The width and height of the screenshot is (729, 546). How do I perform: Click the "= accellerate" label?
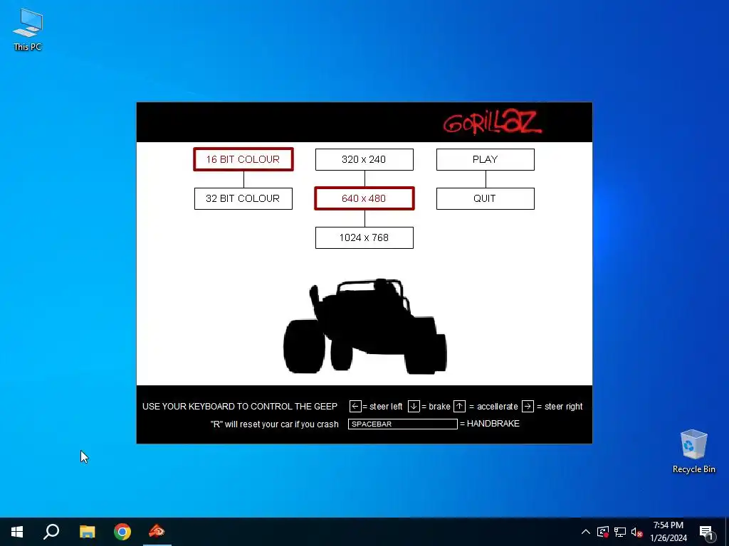click(493, 406)
